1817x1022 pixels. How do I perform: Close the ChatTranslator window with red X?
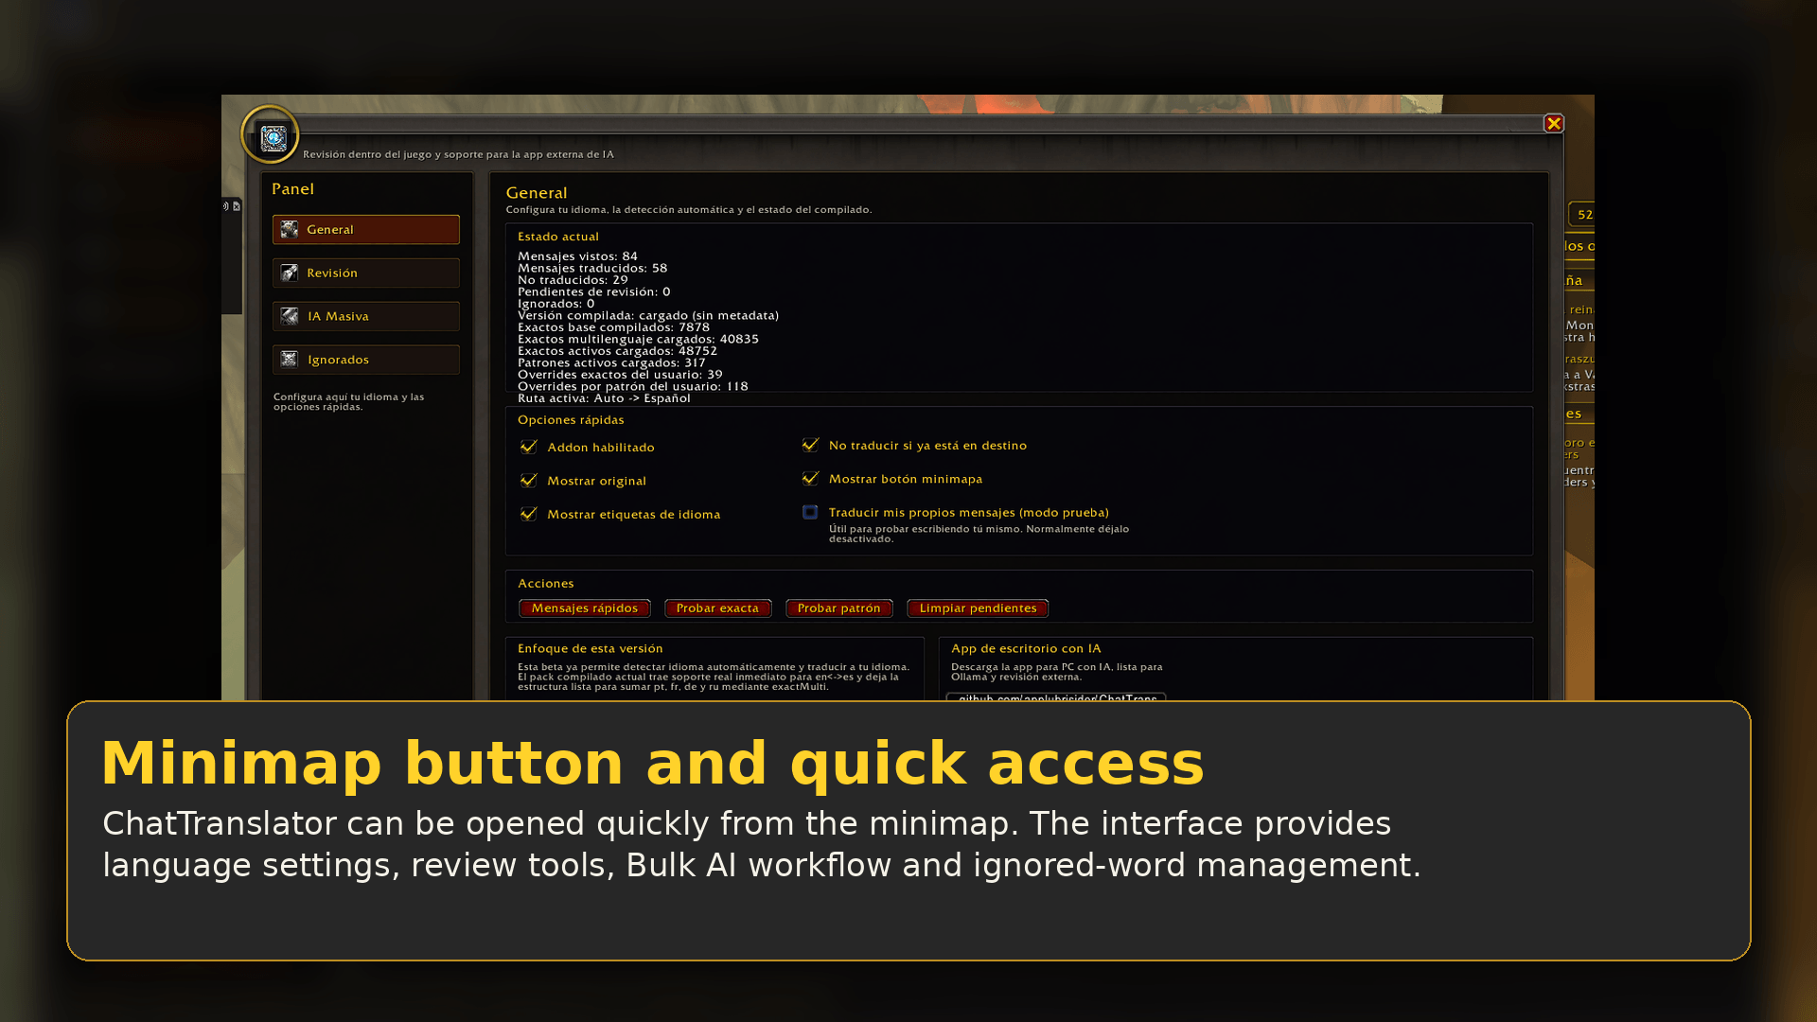(x=1554, y=124)
